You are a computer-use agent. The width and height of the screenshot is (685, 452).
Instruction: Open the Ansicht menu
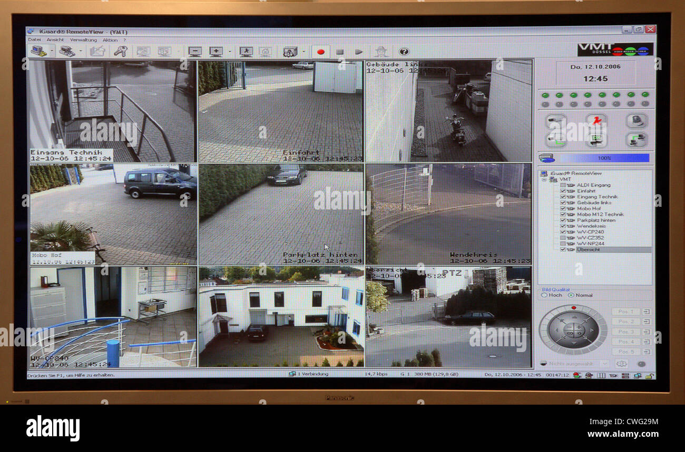55,40
